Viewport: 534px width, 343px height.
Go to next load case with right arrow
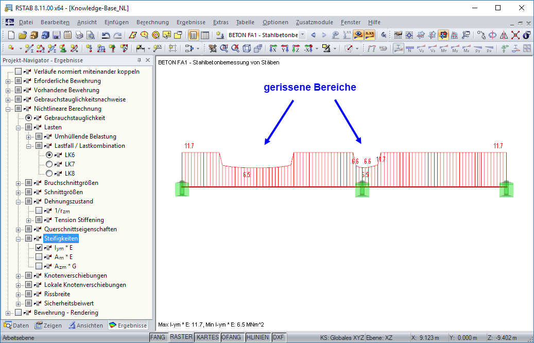324,35
